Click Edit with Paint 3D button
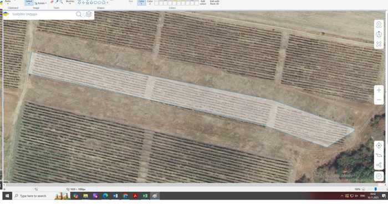Screen dimensions: 388x218 tap(215, 2)
